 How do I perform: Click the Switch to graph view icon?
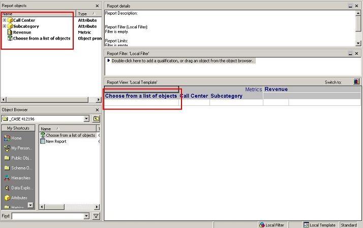356,82
